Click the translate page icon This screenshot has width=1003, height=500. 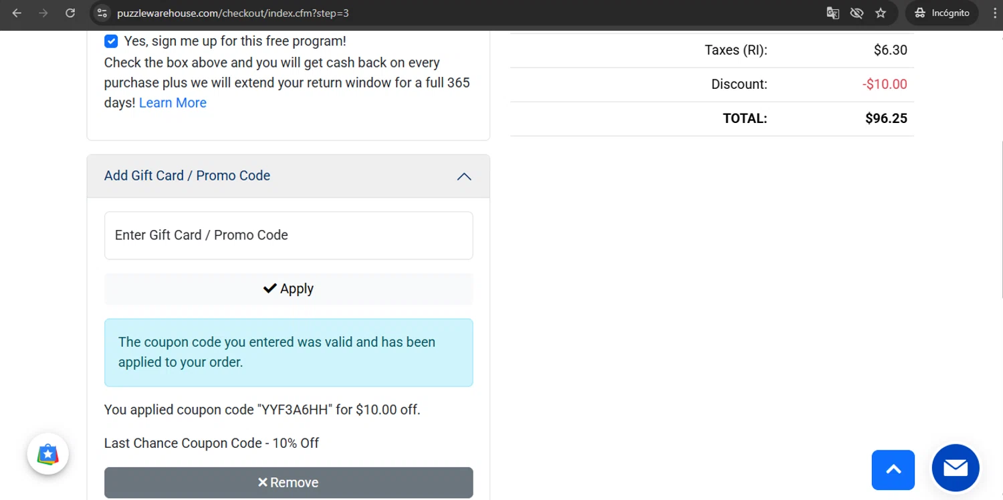pyautogui.click(x=832, y=13)
